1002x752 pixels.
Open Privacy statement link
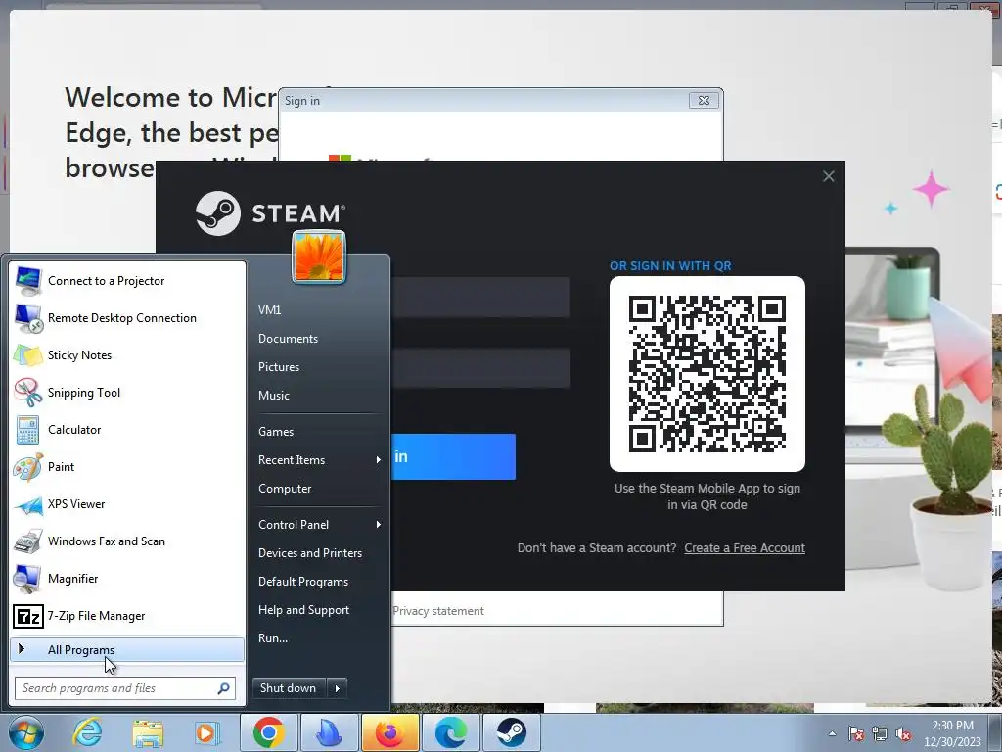click(x=438, y=611)
